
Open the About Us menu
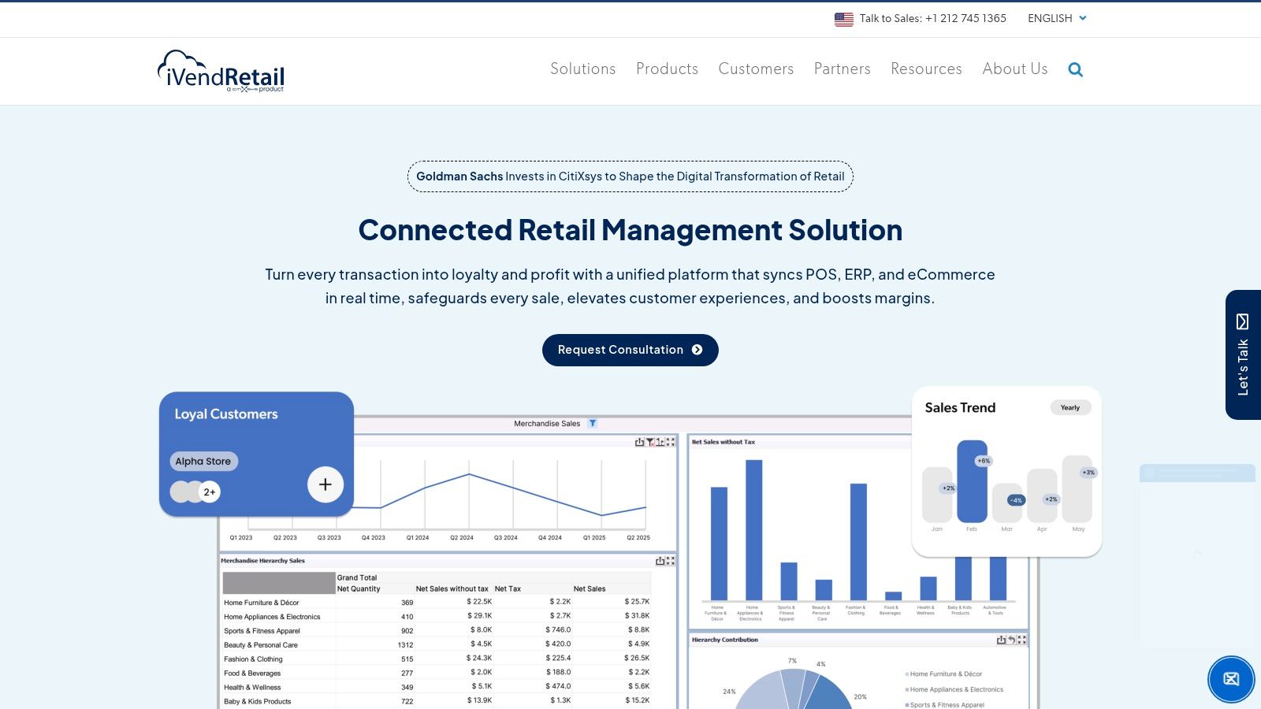tap(1015, 69)
